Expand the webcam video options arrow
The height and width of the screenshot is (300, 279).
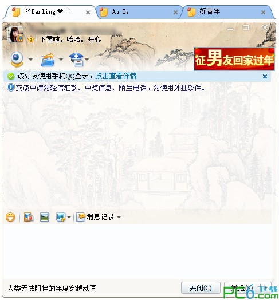coord(30,60)
